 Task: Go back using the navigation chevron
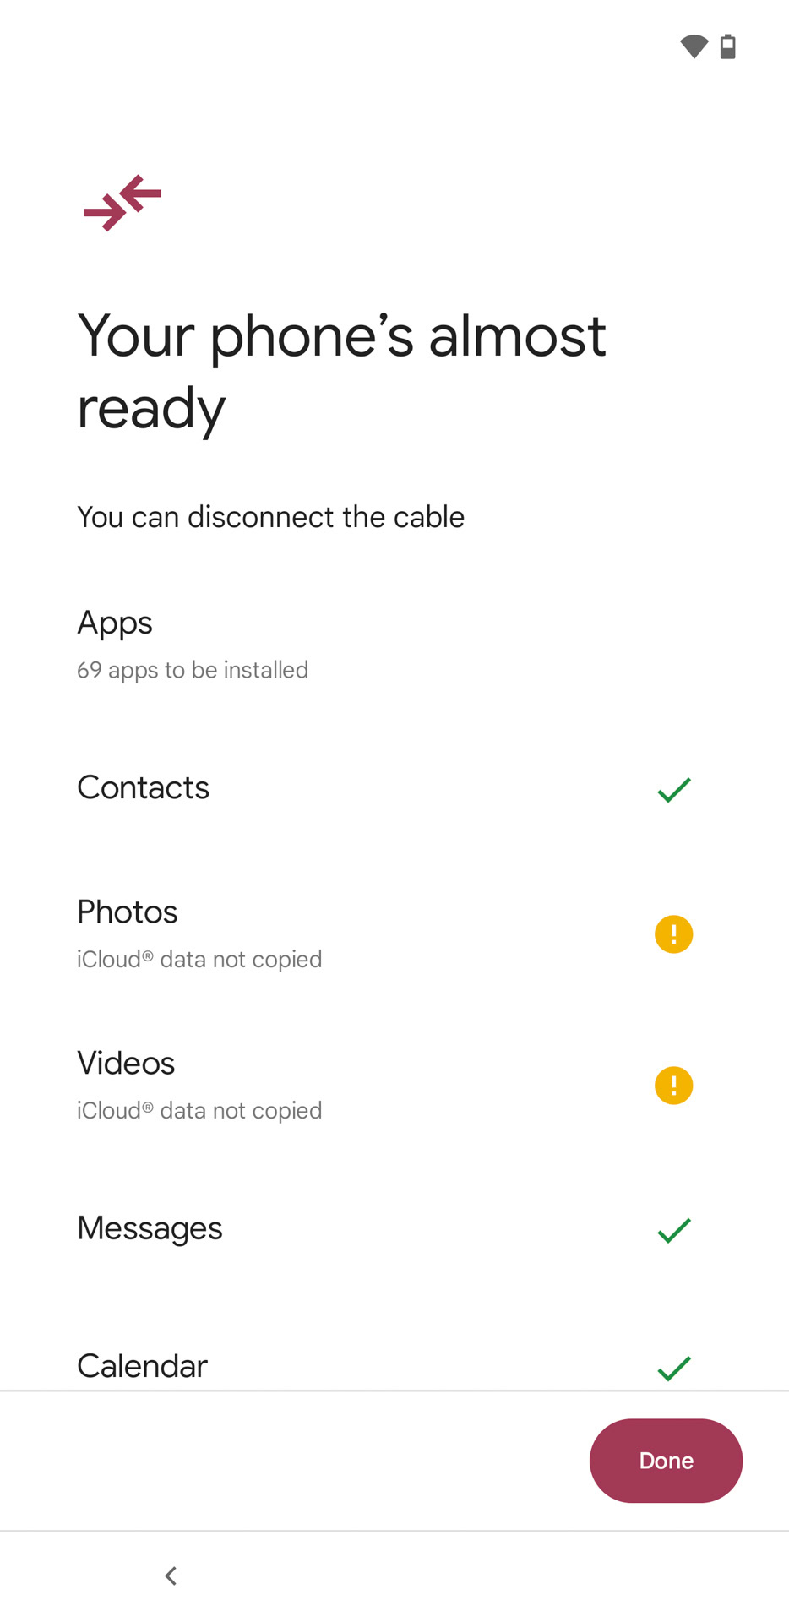[171, 1576]
